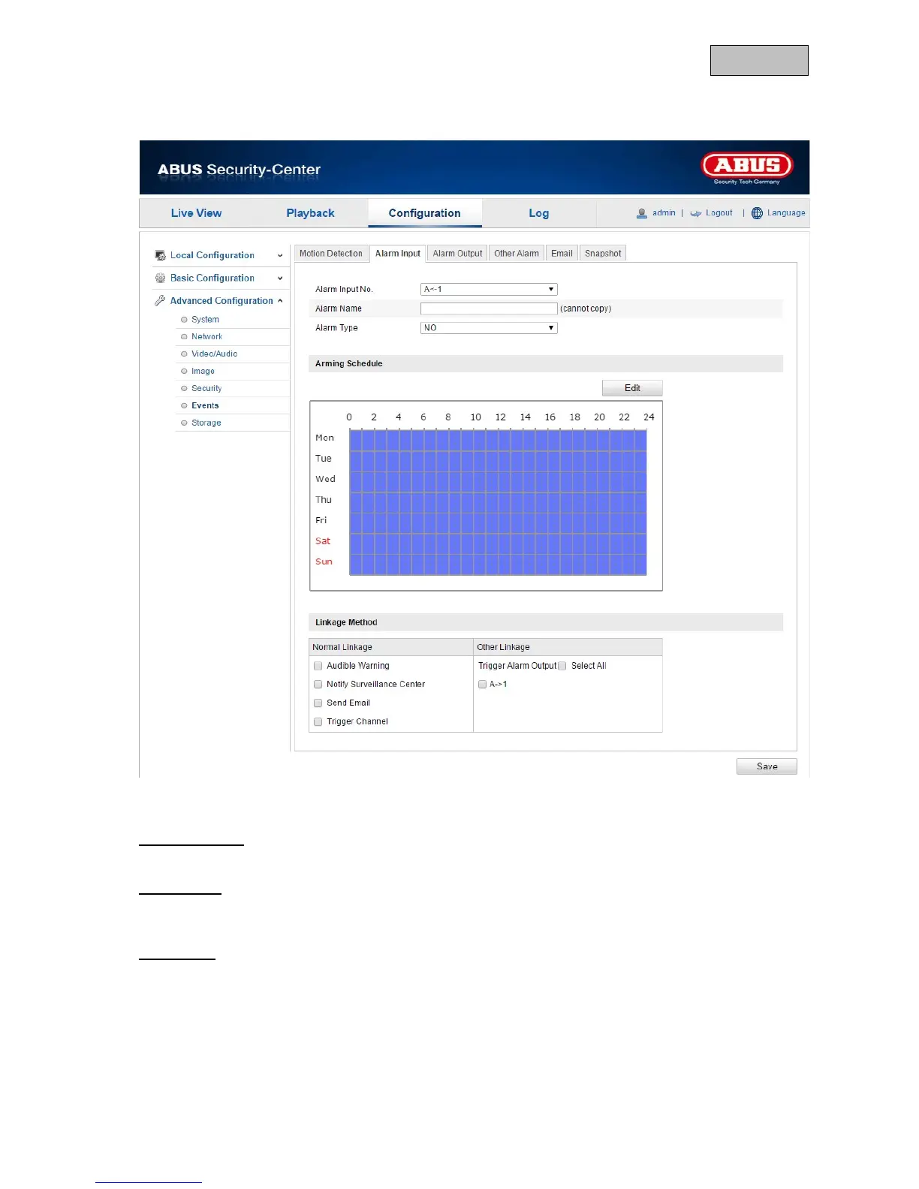Open Image settings in sidebar
The image size is (919, 1189).
tap(203, 372)
